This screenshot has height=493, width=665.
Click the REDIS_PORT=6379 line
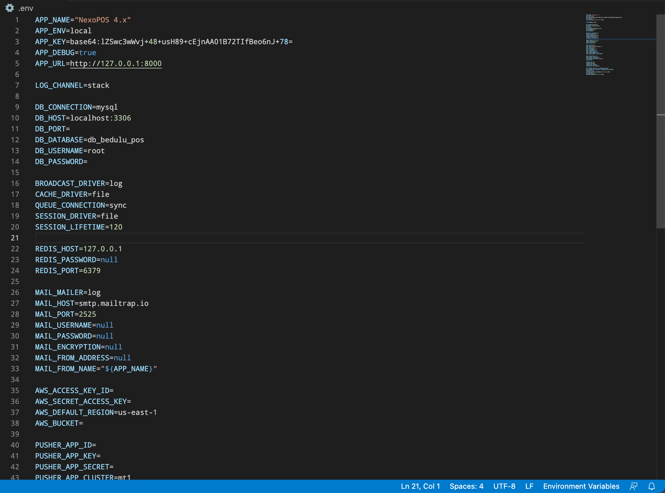coord(68,271)
